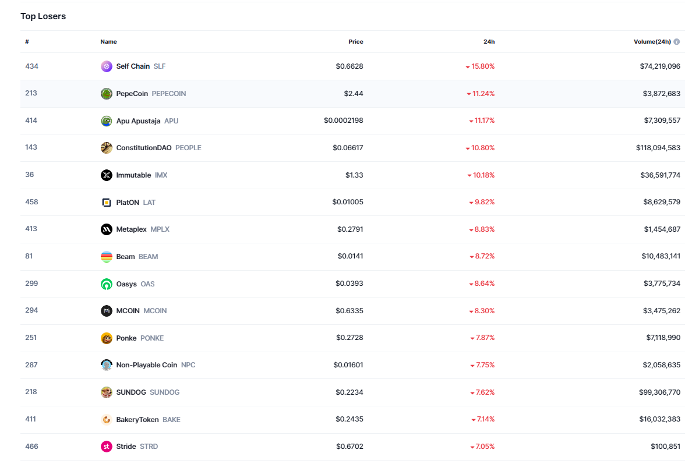Open the Ponke coin page link
Image resolution: width=699 pixels, height=464 pixels.
tap(126, 338)
